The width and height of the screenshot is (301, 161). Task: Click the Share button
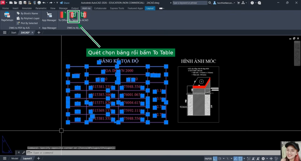(x=65, y=3)
